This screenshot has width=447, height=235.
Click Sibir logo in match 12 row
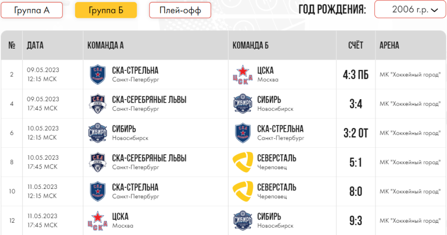coord(243,221)
